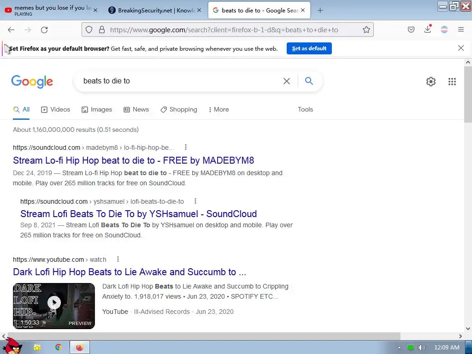Click the youtube.com watch URL breadcrumb
Viewport: 472px width, 354px height.
[x=59, y=260]
